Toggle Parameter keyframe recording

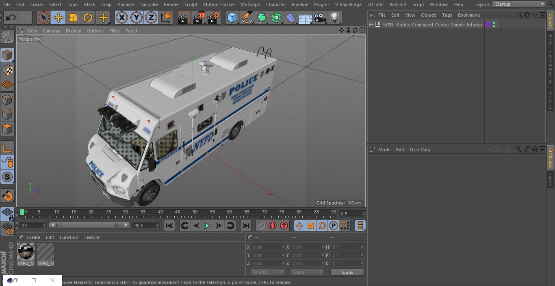[x=334, y=226]
